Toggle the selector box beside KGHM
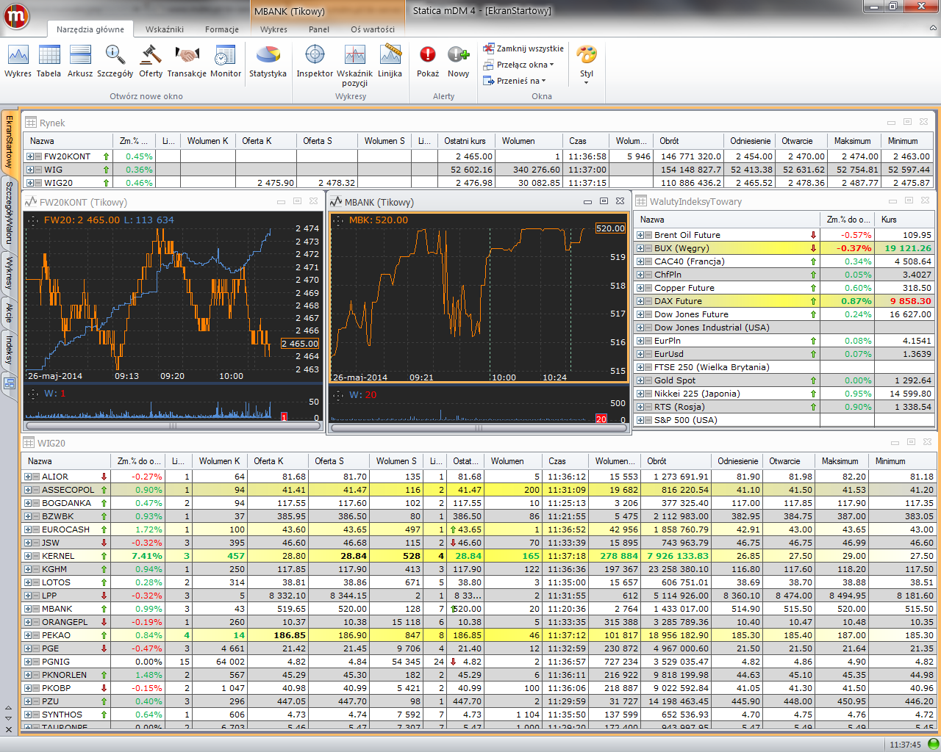The height and width of the screenshot is (752, 941). [x=36, y=569]
